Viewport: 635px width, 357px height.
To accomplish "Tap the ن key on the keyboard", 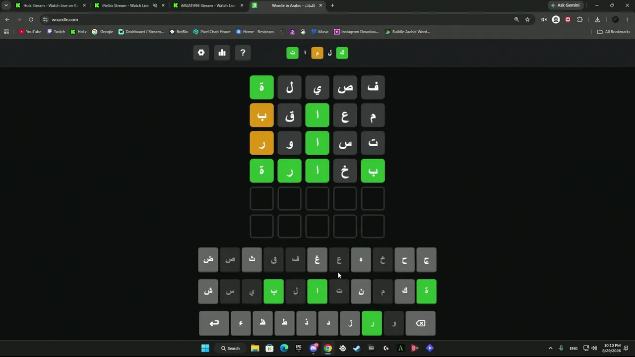I will pos(361,292).
